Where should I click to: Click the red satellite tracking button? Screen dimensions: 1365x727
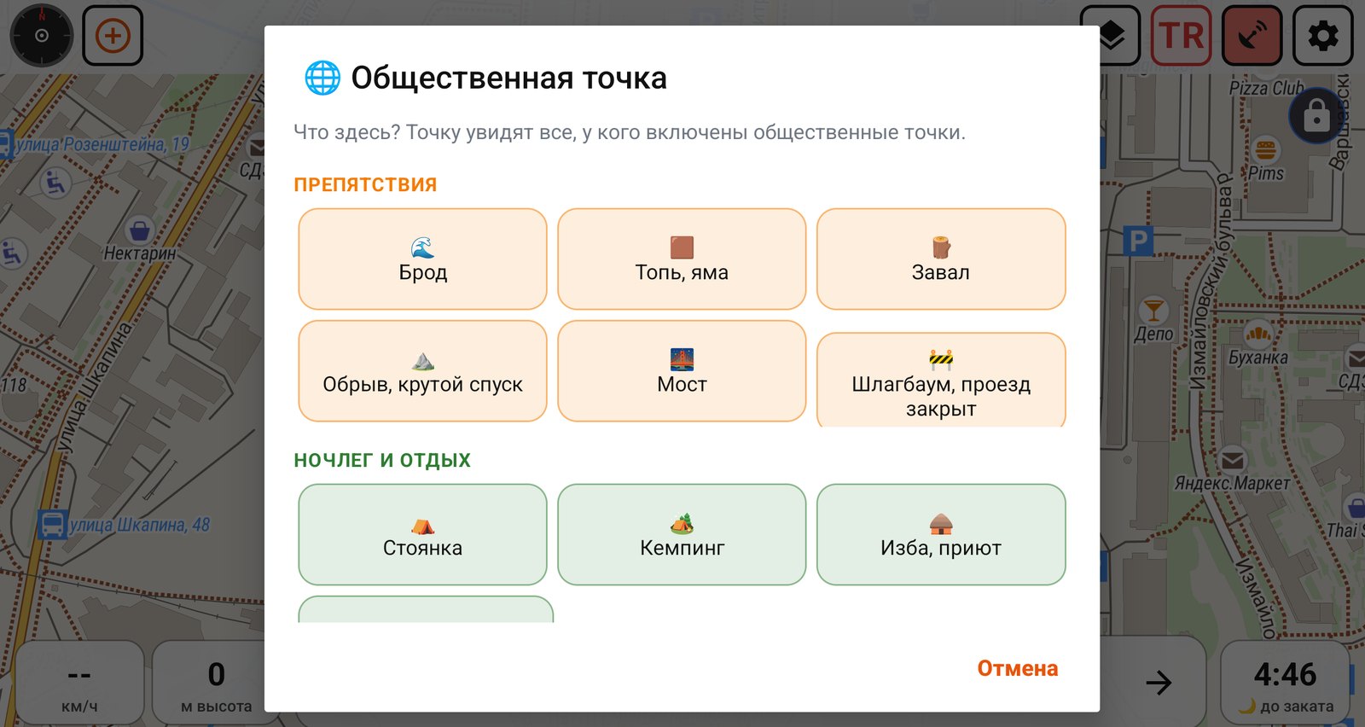[1252, 36]
